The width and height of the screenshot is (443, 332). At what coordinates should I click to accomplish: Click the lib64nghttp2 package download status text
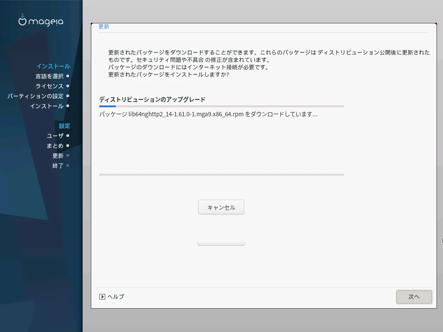tap(208, 114)
